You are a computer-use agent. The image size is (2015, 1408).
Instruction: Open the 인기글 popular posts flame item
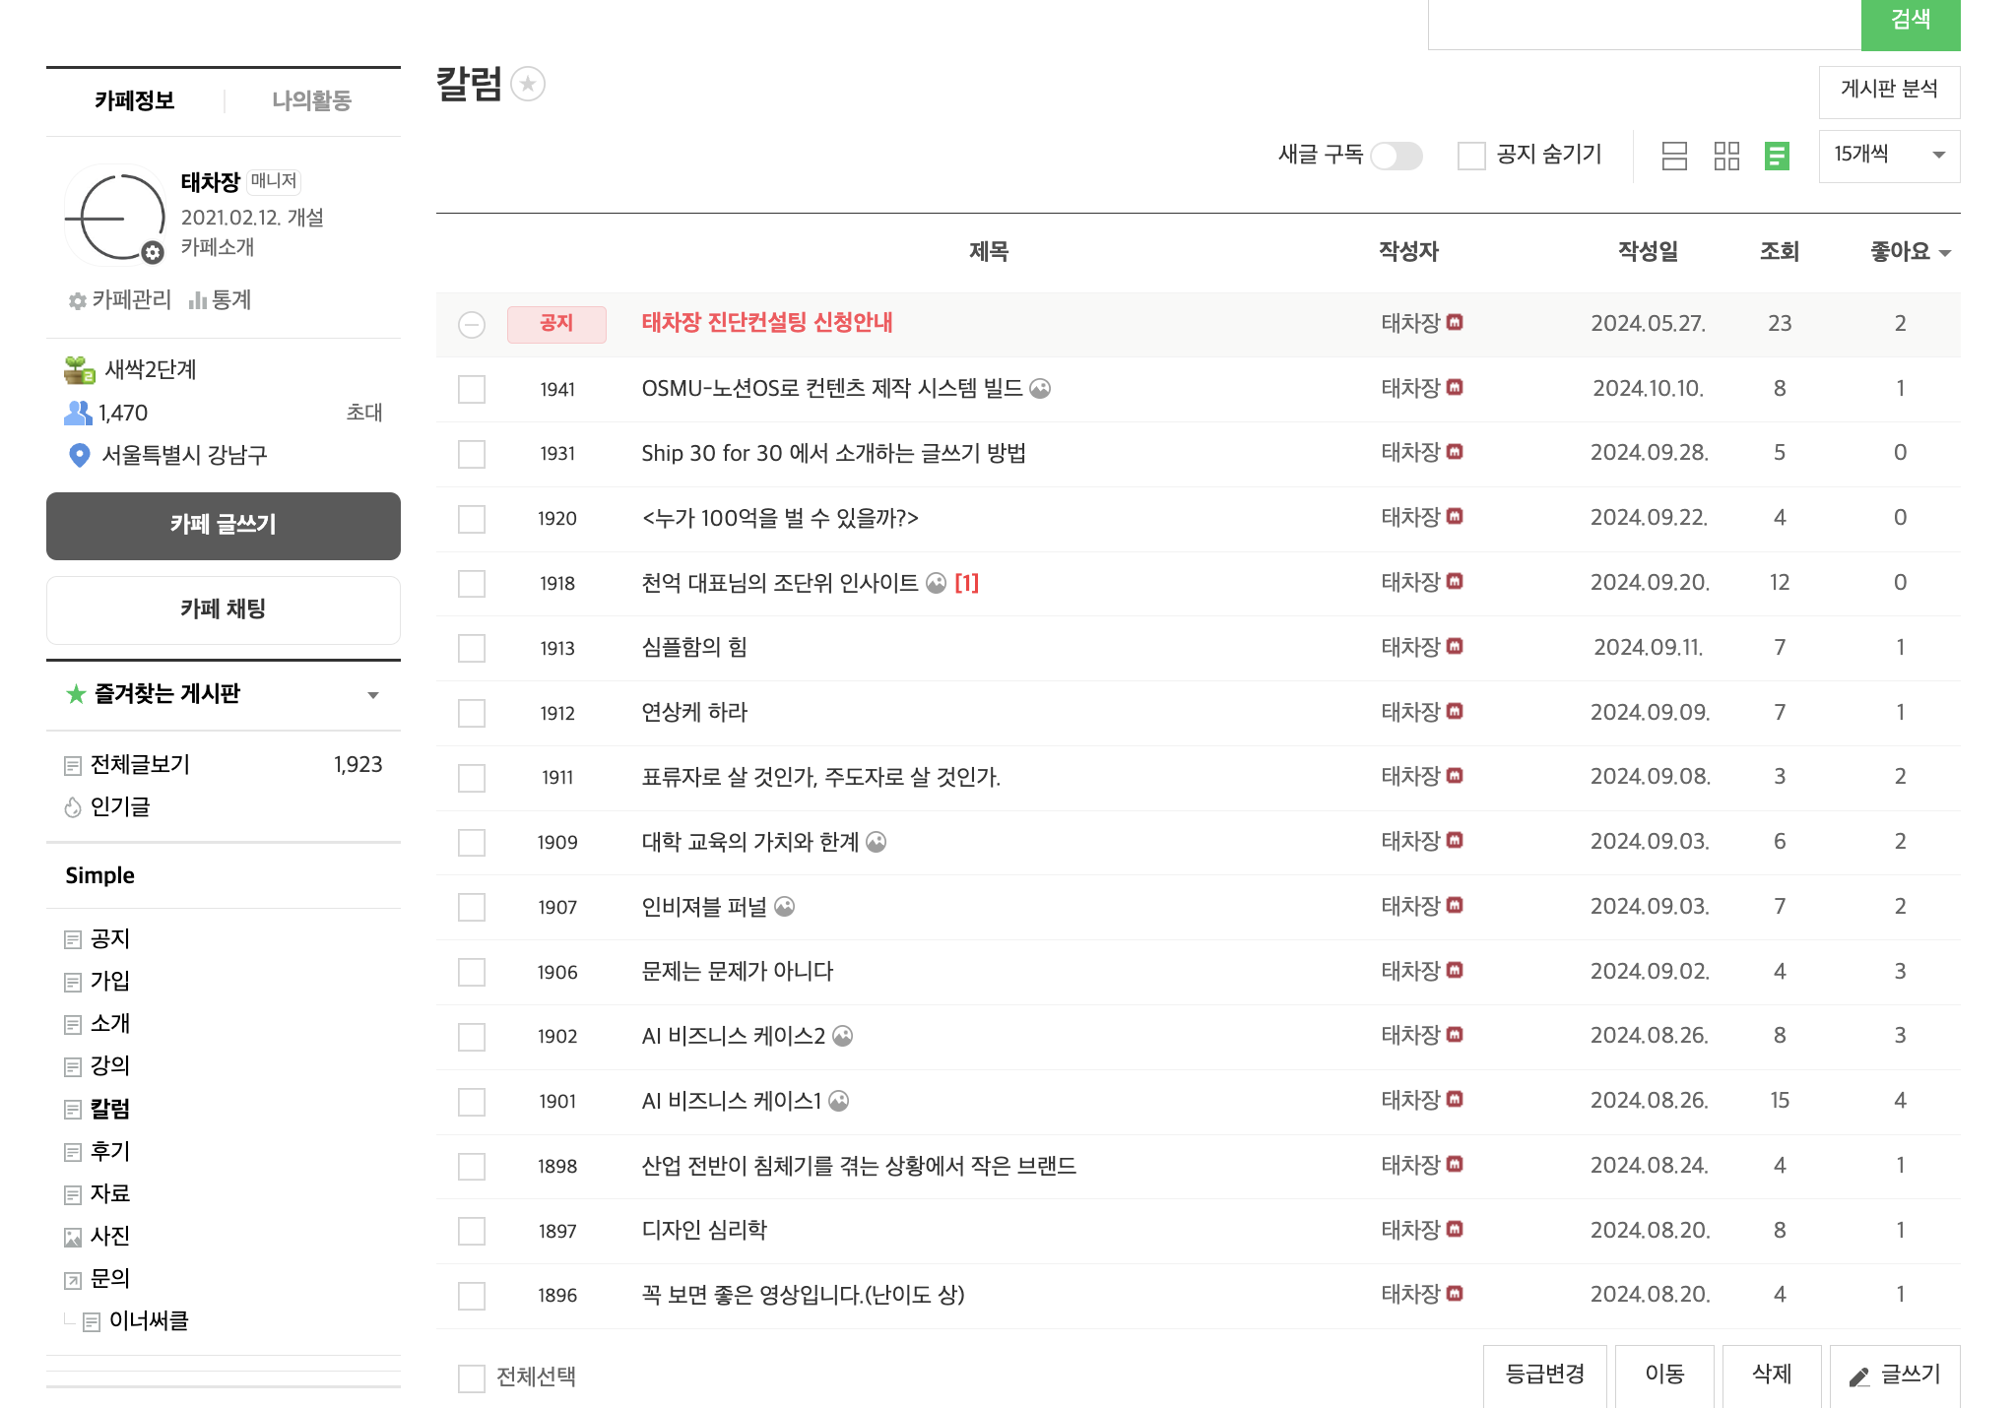(107, 807)
